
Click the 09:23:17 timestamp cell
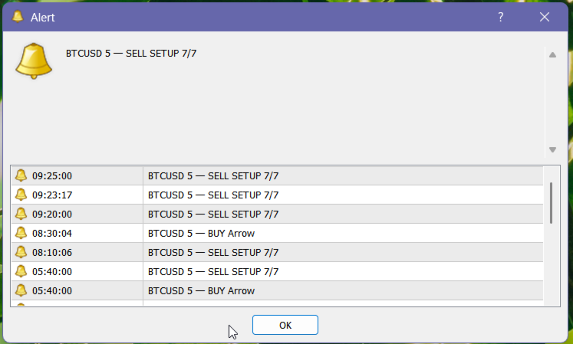tap(52, 195)
